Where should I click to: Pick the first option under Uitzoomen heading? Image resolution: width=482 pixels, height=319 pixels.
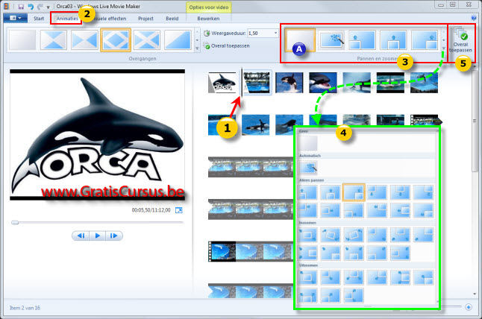pyautogui.click(x=308, y=277)
